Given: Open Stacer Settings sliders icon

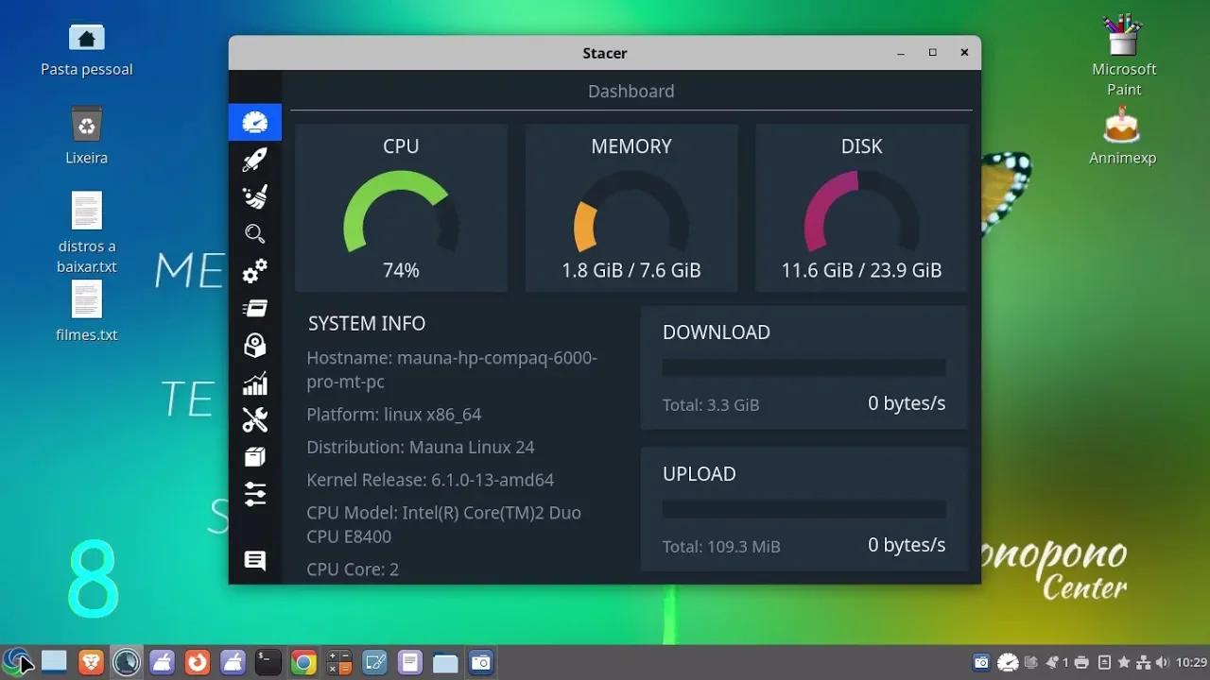Looking at the screenshot, I should (x=254, y=493).
